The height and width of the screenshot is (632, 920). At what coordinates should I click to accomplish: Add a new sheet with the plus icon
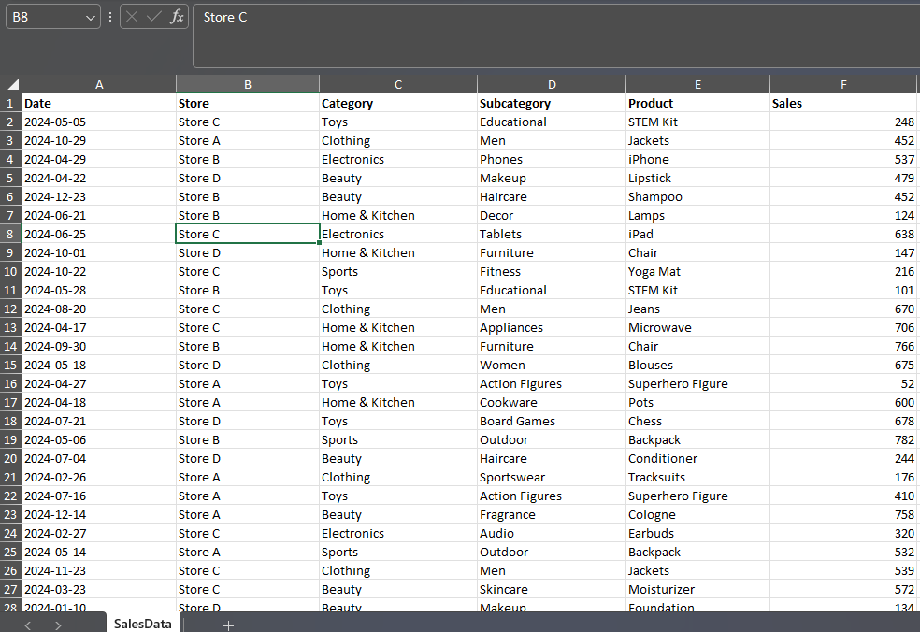(228, 625)
